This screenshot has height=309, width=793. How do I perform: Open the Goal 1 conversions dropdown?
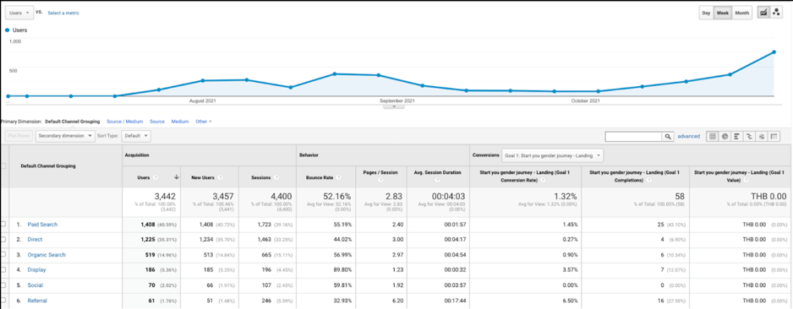pos(552,155)
